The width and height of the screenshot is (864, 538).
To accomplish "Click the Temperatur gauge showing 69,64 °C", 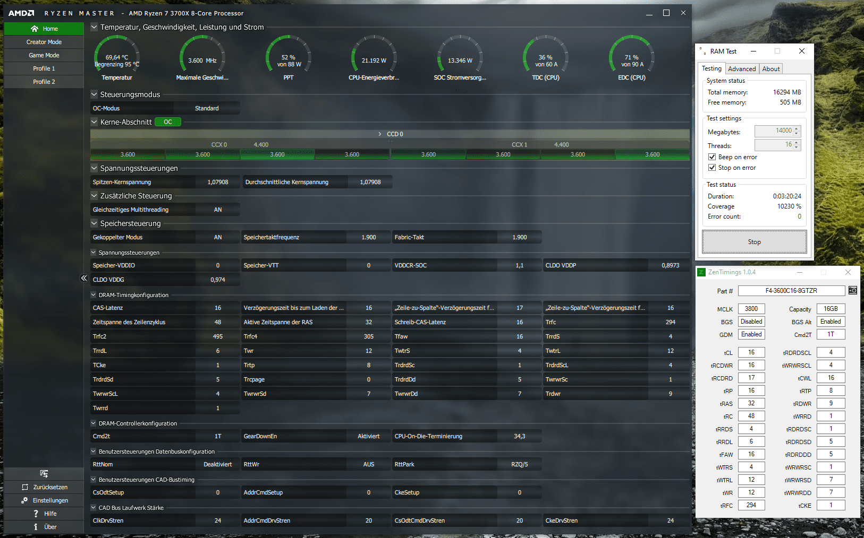I will [x=117, y=57].
